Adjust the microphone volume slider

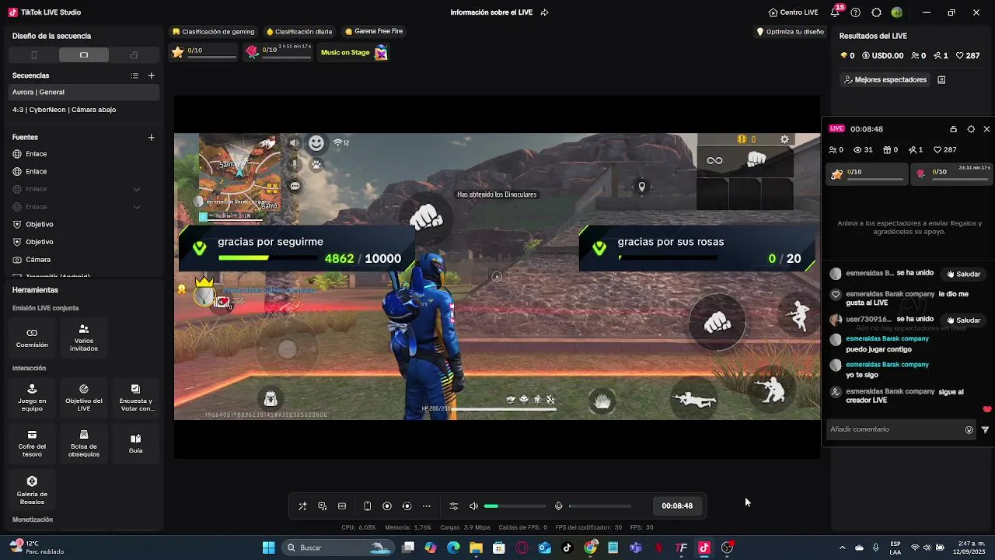tap(600, 506)
